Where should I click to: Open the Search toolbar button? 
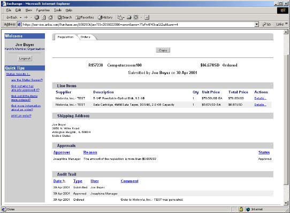(x=65, y=17)
